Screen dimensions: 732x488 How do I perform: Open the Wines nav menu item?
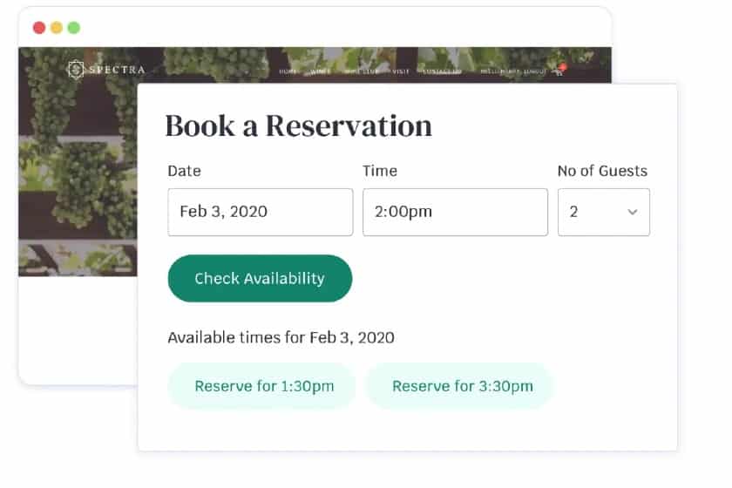click(x=321, y=71)
